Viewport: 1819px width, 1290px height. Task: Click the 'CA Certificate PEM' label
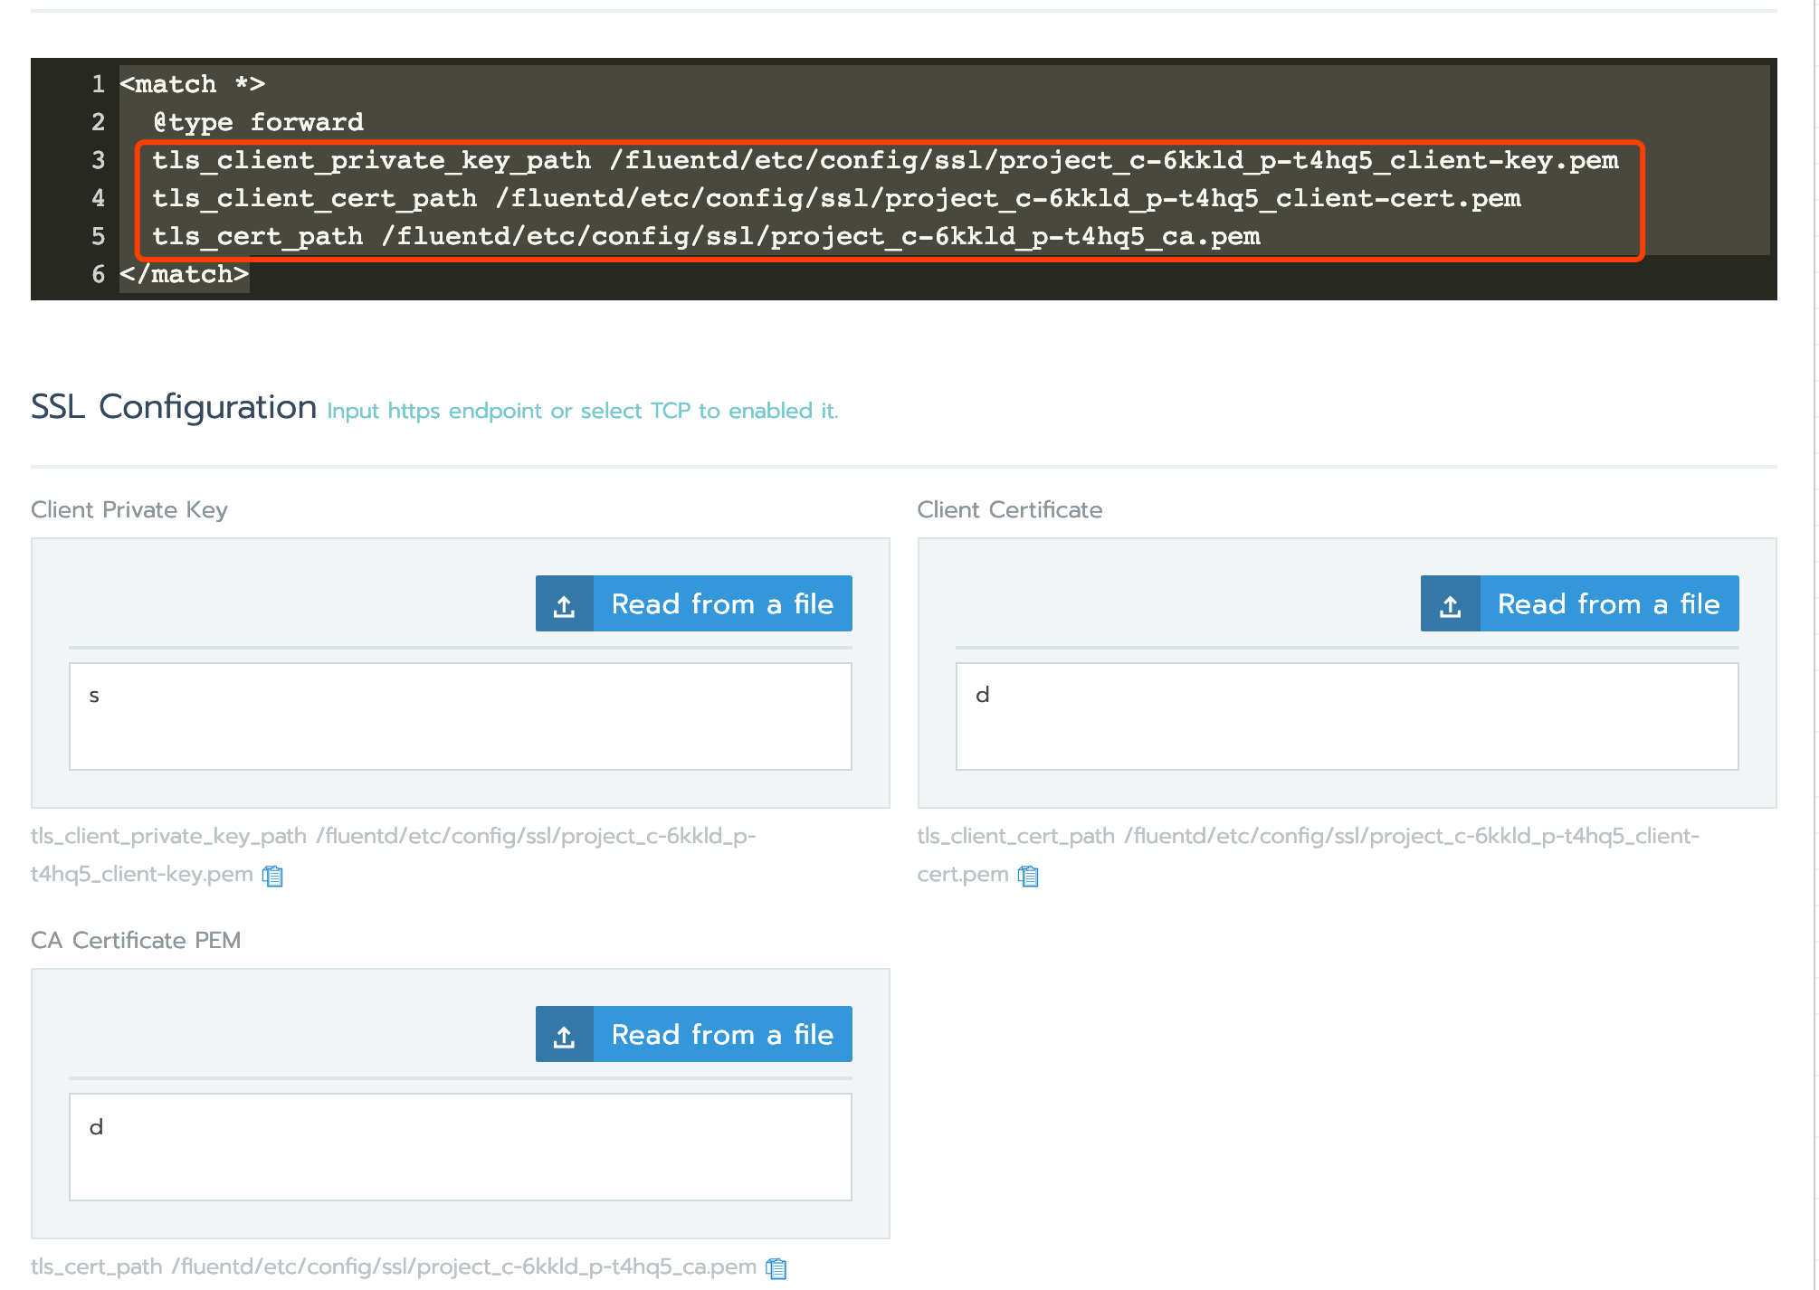point(136,940)
